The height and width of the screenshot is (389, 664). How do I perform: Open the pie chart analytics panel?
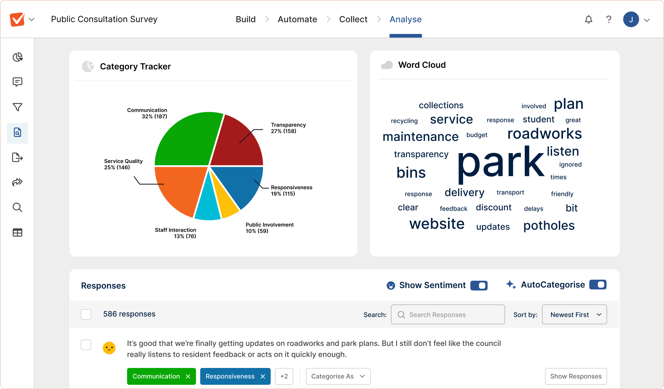[x=17, y=57]
